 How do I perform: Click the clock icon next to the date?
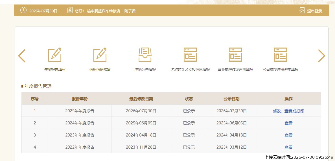pos(23,10)
